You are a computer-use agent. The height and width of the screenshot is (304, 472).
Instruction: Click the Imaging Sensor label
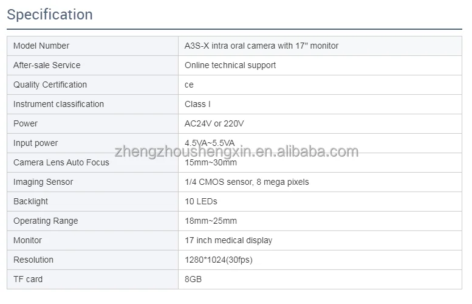coord(43,182)
